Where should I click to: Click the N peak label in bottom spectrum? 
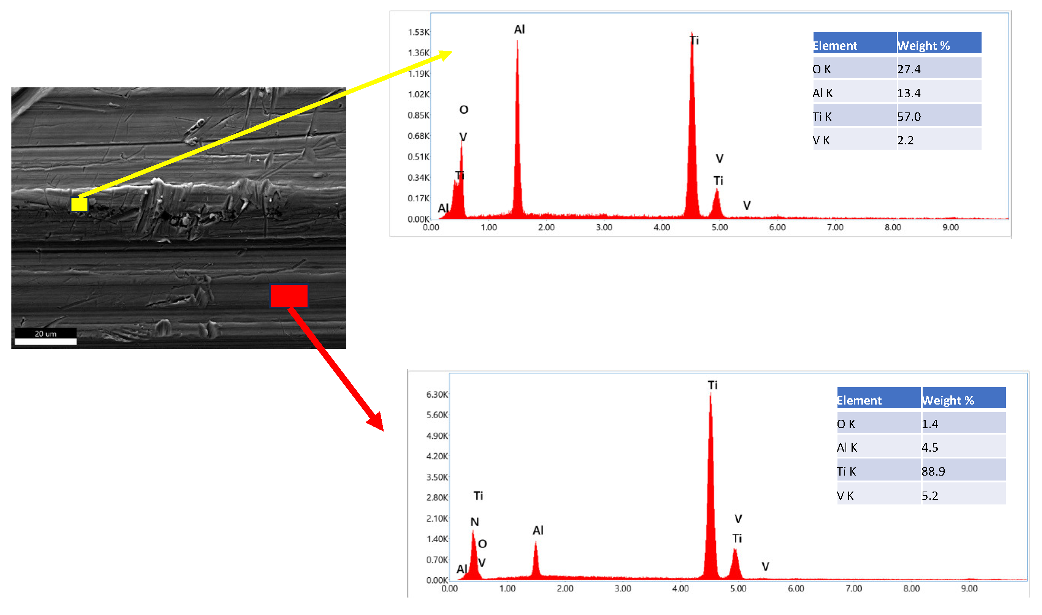474,522
